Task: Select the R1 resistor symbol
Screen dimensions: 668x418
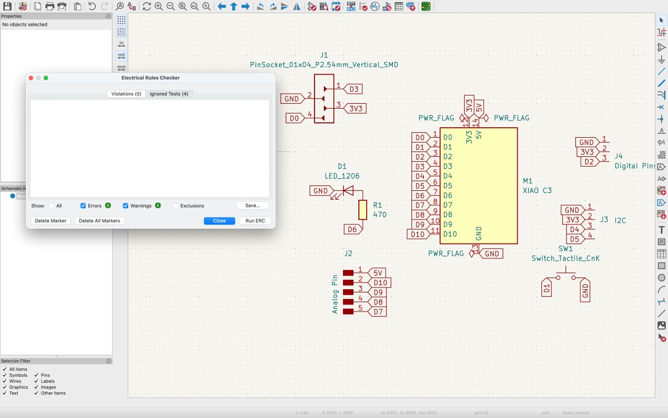Action: pyautogui.click(x=363, y=210)
